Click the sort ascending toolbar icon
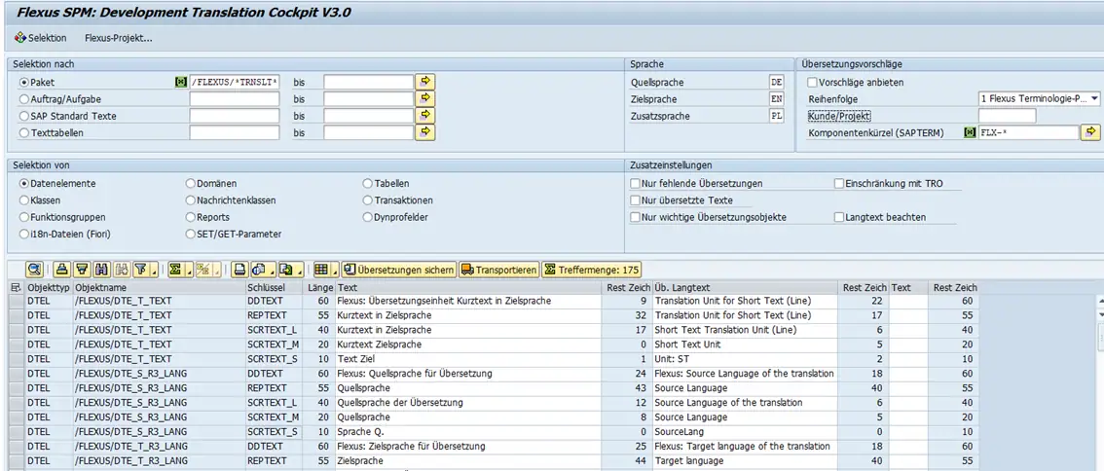Image resolution: width=1104 pixels, height=471 pixels. point(61,270)
